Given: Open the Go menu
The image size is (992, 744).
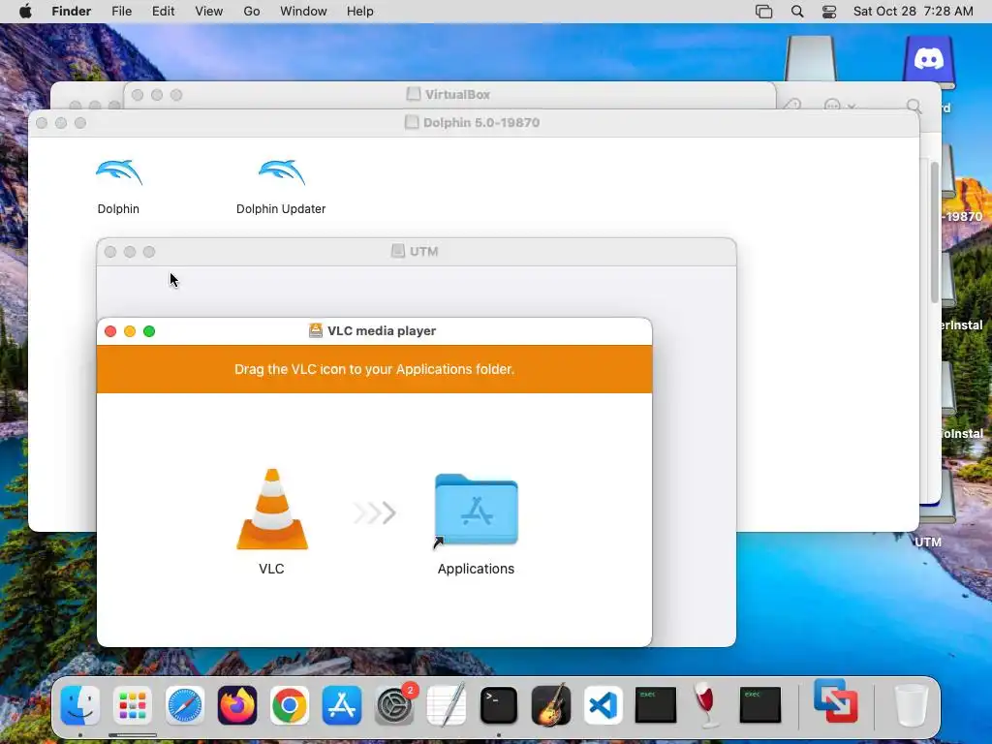Looking at the screenshot, I should click(x=252, y=12).
